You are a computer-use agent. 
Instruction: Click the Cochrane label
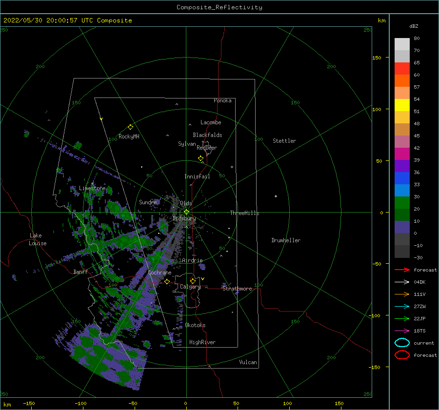160,273
